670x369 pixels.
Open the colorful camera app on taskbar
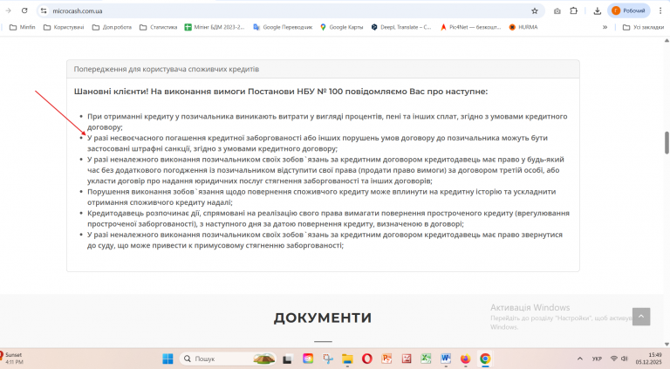308,359
